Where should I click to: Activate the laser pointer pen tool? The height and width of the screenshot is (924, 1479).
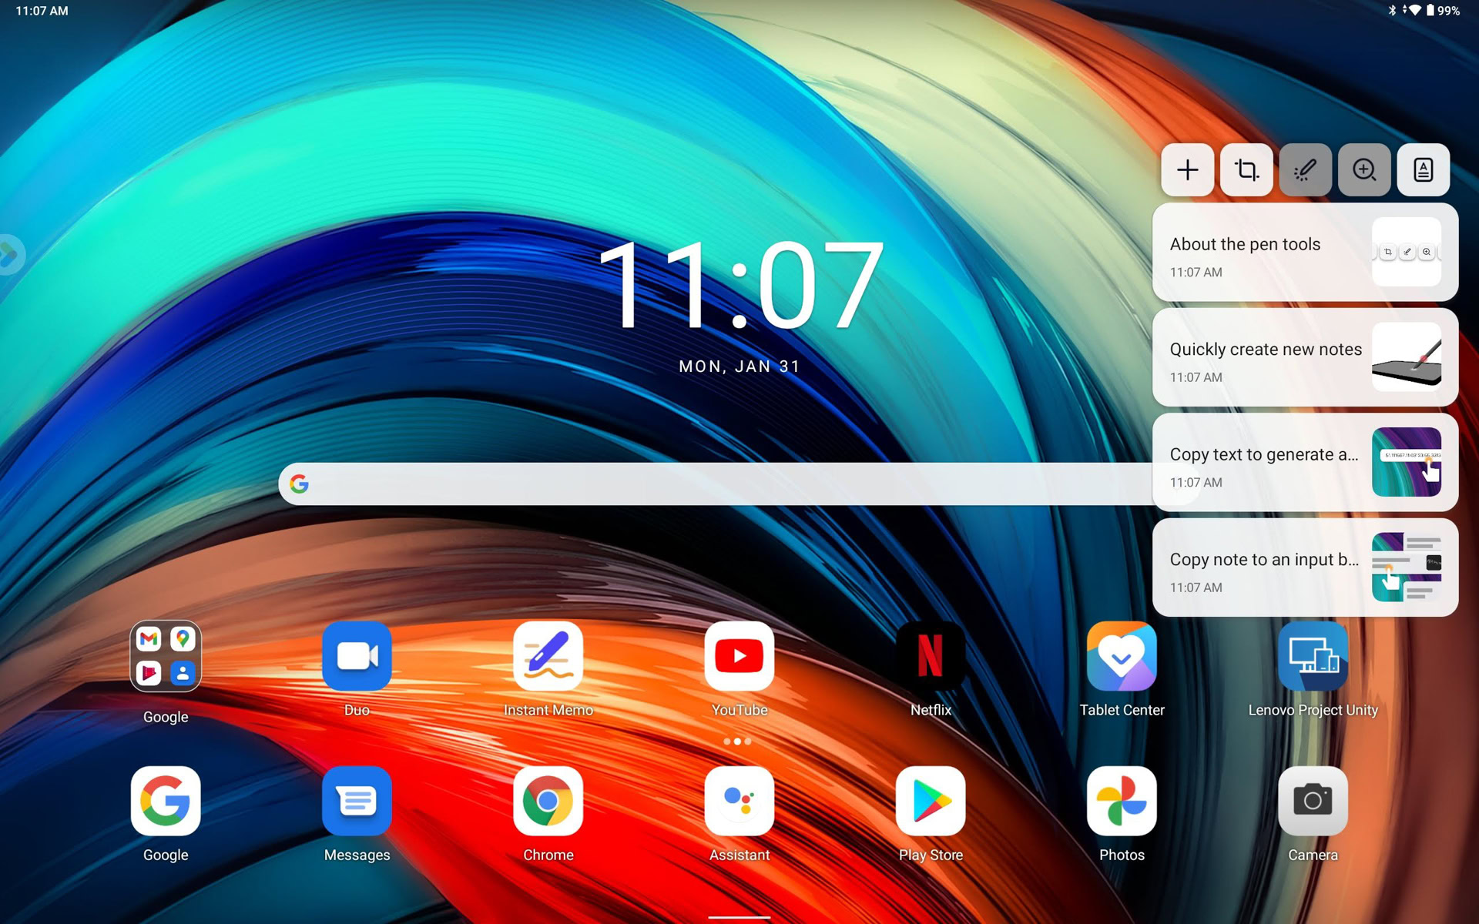point(1305,169)
